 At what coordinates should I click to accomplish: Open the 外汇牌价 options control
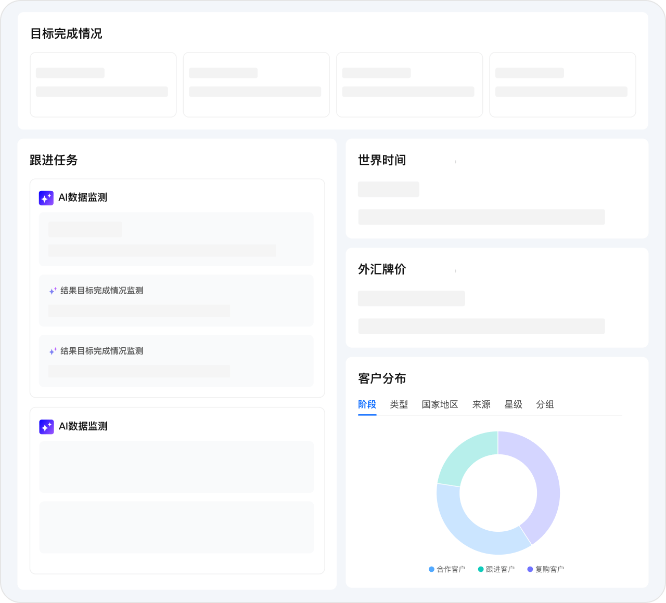[455, 270]
